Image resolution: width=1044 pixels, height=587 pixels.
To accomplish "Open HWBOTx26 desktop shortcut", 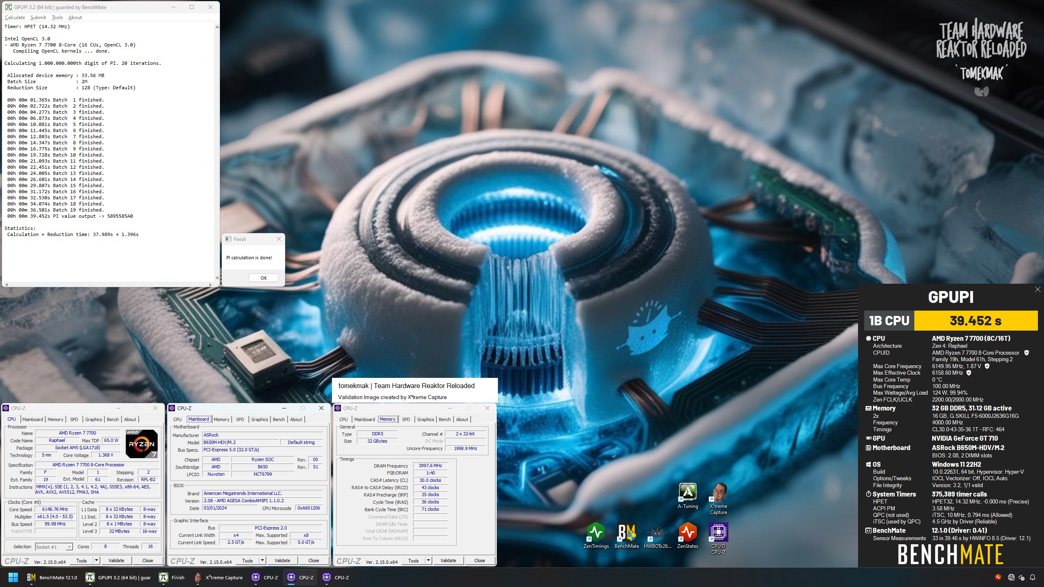I will tap(657, 536).
